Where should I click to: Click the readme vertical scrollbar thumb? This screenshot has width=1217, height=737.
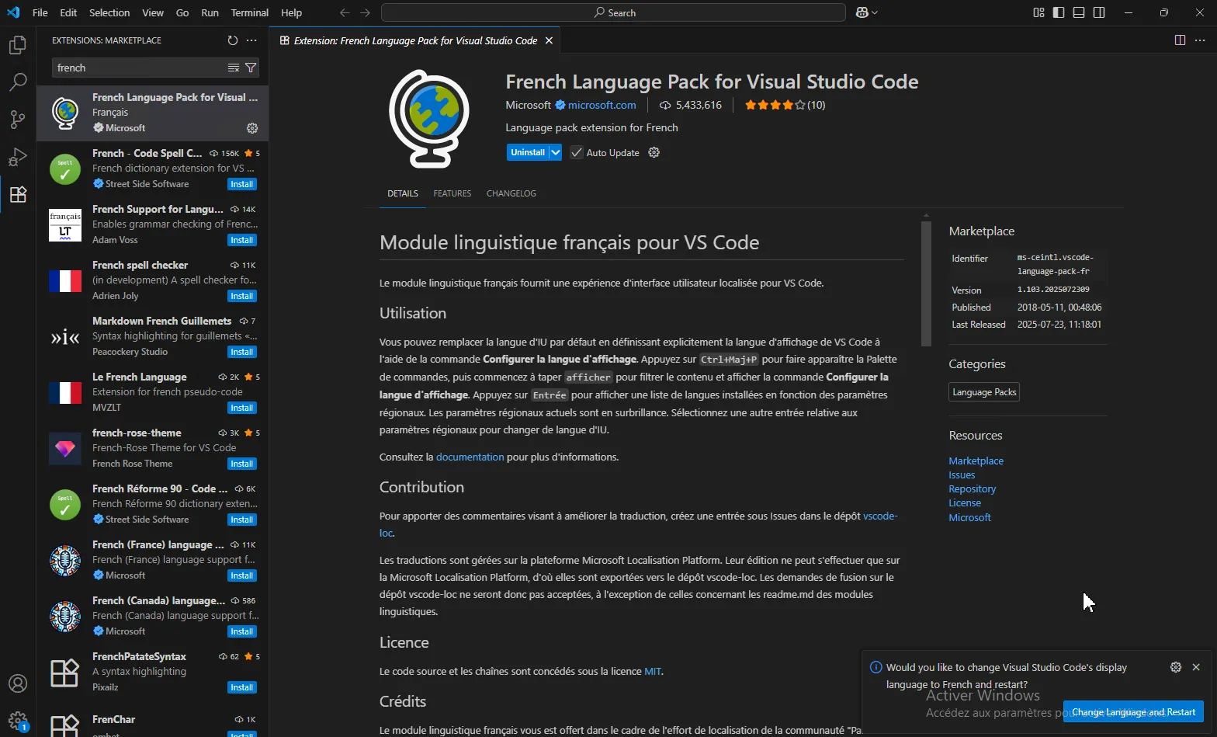pyautogui.click(x=926, y=283)
